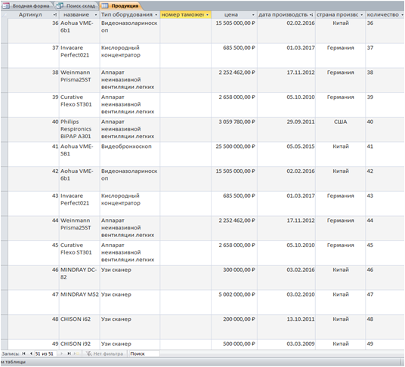Click the quantity cell '47'
This screenshot has height=367, width=405.
(x=385, y=302)
